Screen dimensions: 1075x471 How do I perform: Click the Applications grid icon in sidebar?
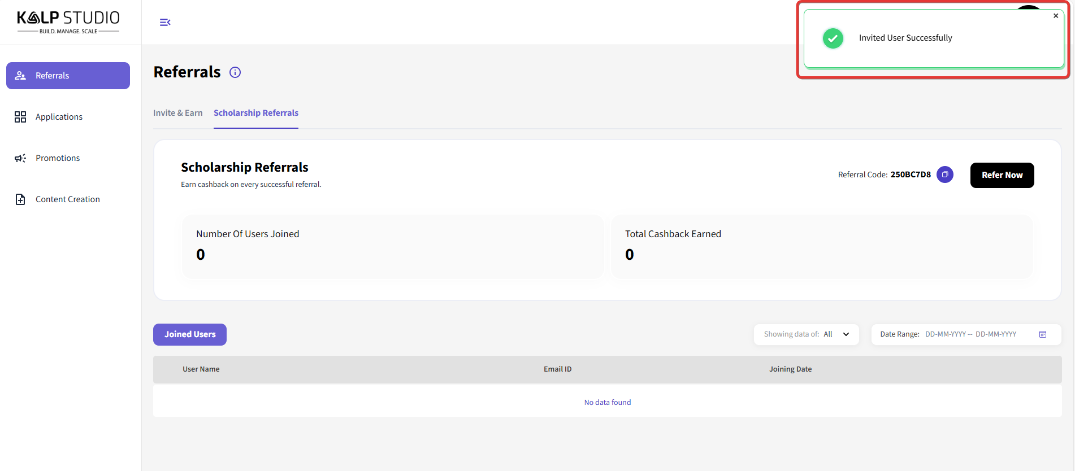point(20,117)
